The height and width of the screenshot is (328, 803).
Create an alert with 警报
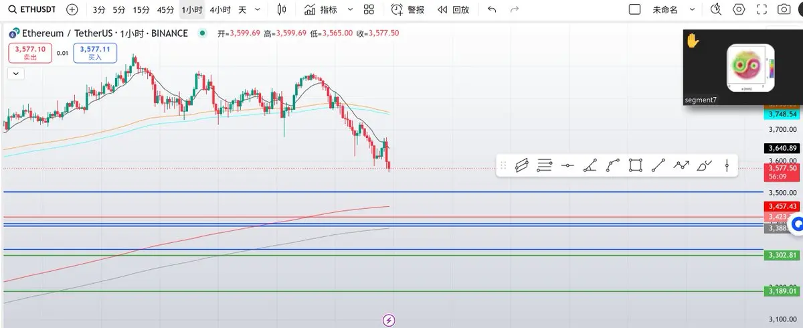(x=408, y=10)
